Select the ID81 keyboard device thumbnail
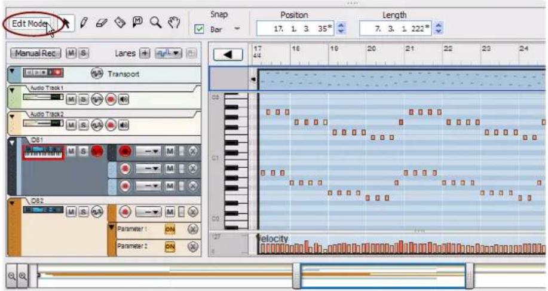Viewport: 548px width, 291px height. point(44,152)
